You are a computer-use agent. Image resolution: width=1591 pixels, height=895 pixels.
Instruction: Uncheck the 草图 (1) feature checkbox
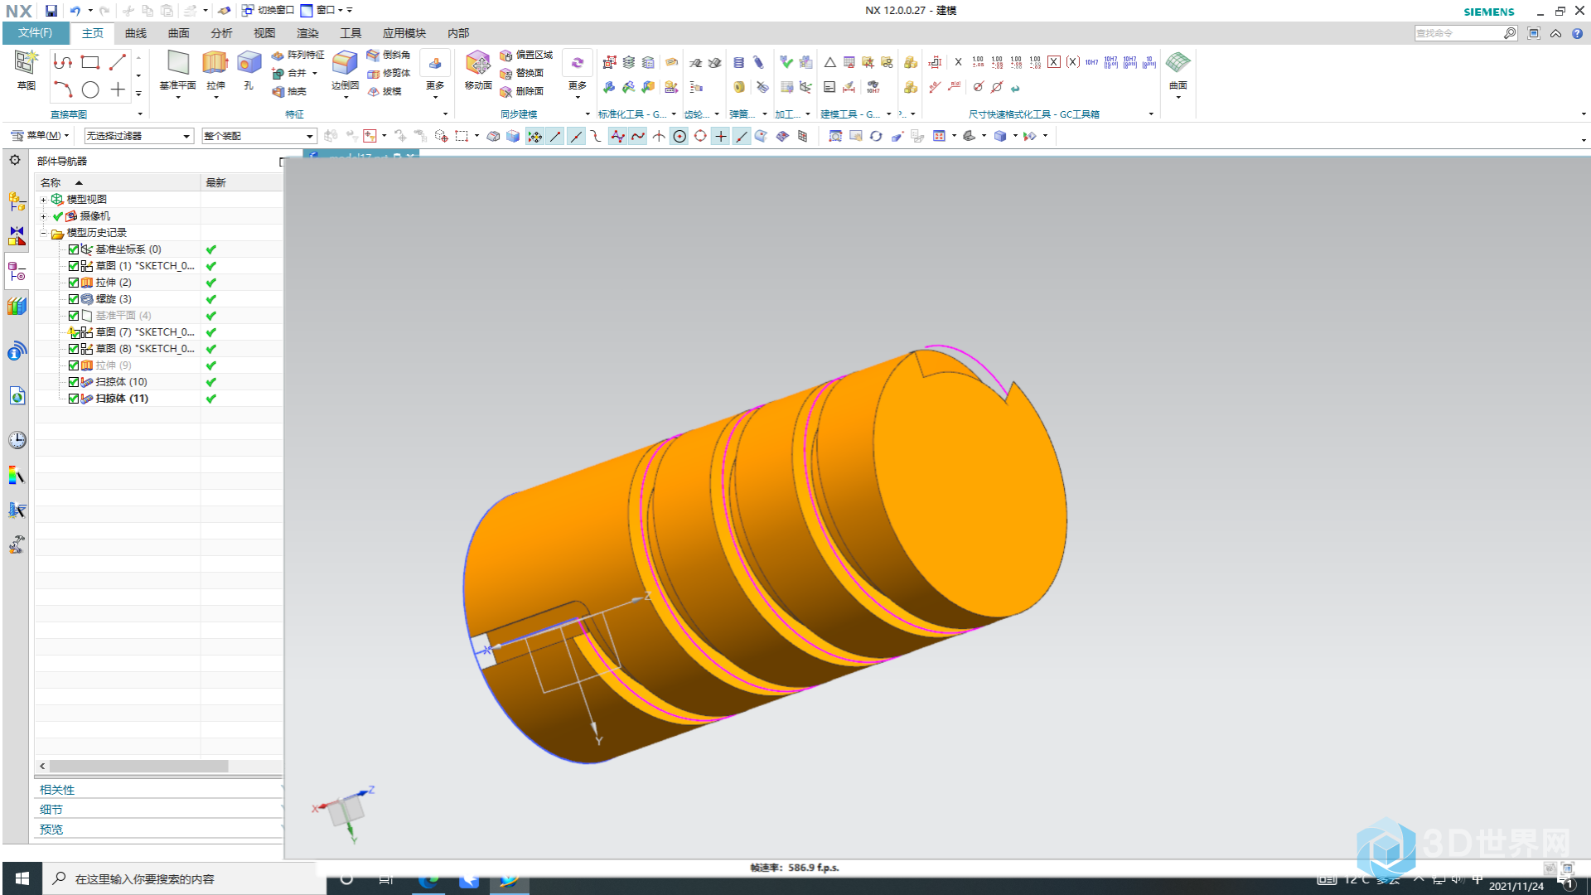pos(74,266)
